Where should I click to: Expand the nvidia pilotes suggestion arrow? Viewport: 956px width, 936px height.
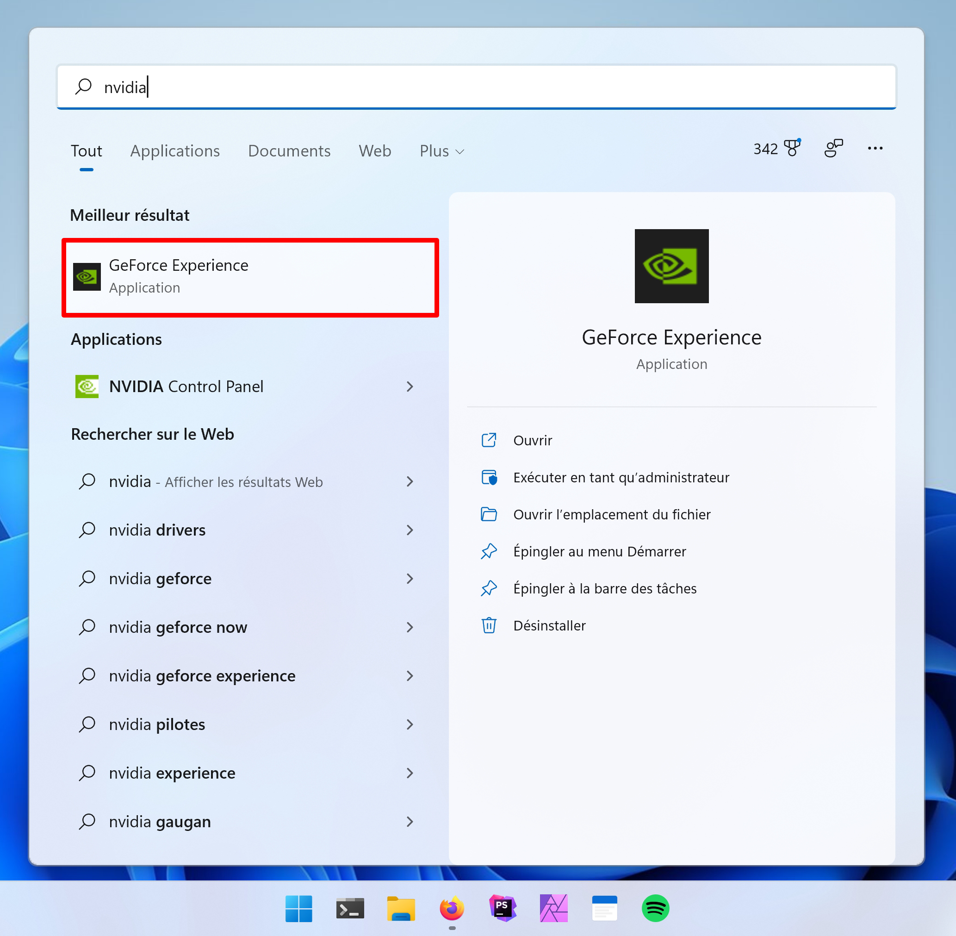click(410, 724)
